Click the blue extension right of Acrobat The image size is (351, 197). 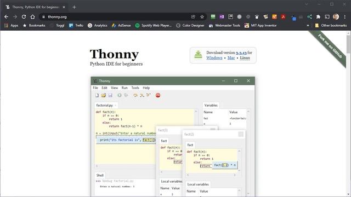click(x=294, y=18)
